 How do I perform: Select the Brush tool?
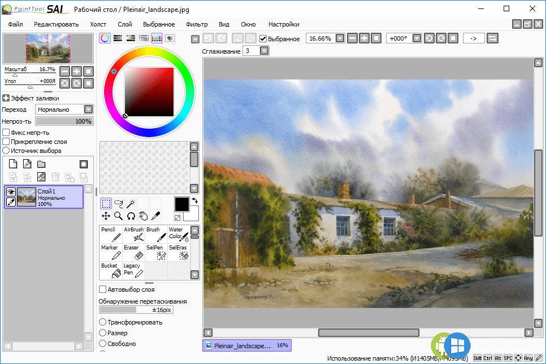point(156,234)
